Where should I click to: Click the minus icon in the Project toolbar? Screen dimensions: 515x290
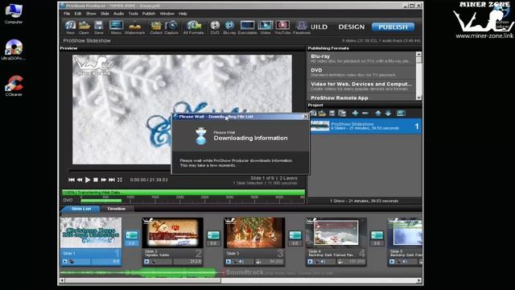coord(365,113)
